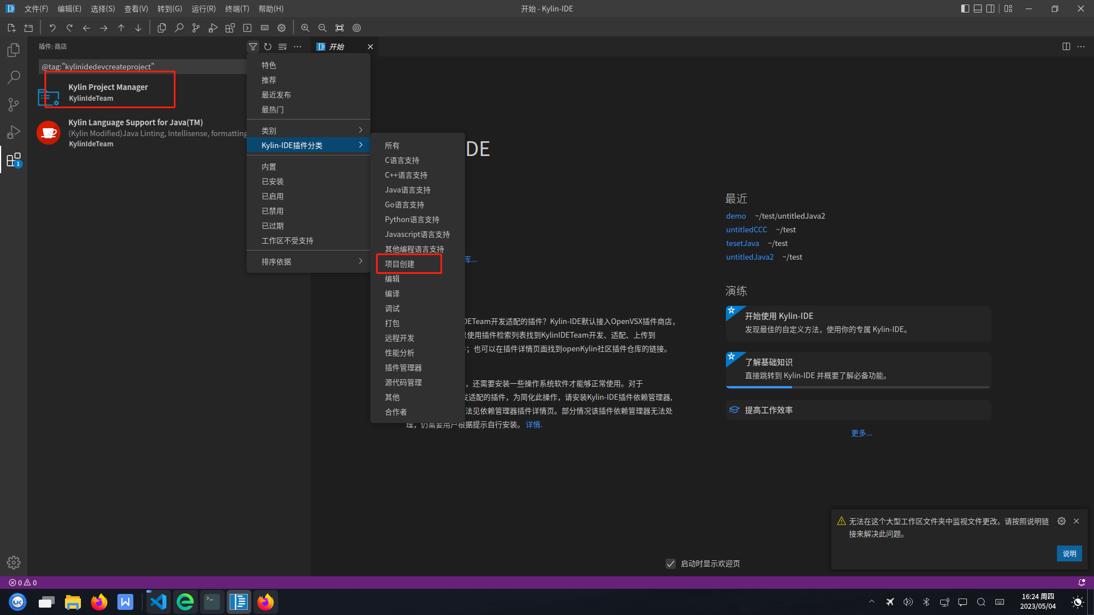
Task: Open the 终端(T) menu
Action: [237, 9]
